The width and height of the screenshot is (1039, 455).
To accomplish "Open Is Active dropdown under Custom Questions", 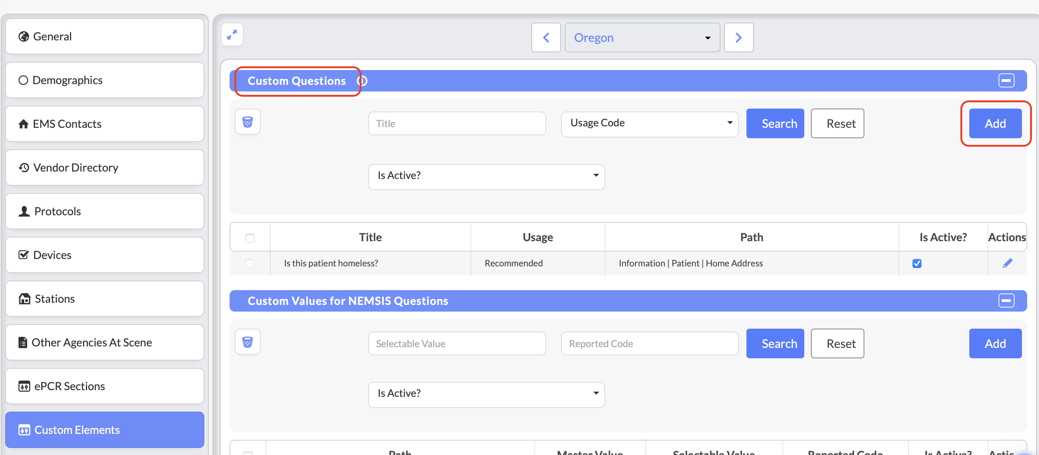I will click(x=486, y=176).
